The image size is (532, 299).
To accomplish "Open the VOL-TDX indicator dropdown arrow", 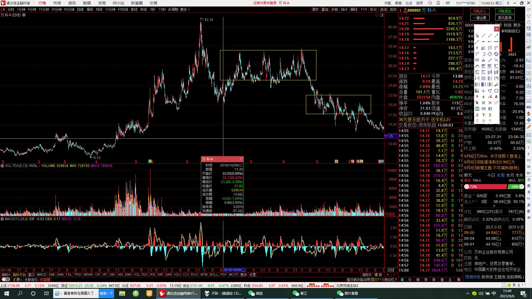I will click(2, 166).
